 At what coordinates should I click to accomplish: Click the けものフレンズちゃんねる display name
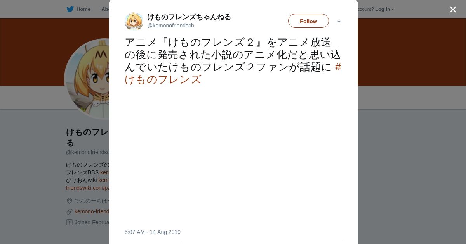(x=189, y=17)
